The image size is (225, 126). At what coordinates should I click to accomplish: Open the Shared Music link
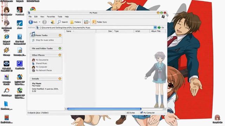point(41,63)
